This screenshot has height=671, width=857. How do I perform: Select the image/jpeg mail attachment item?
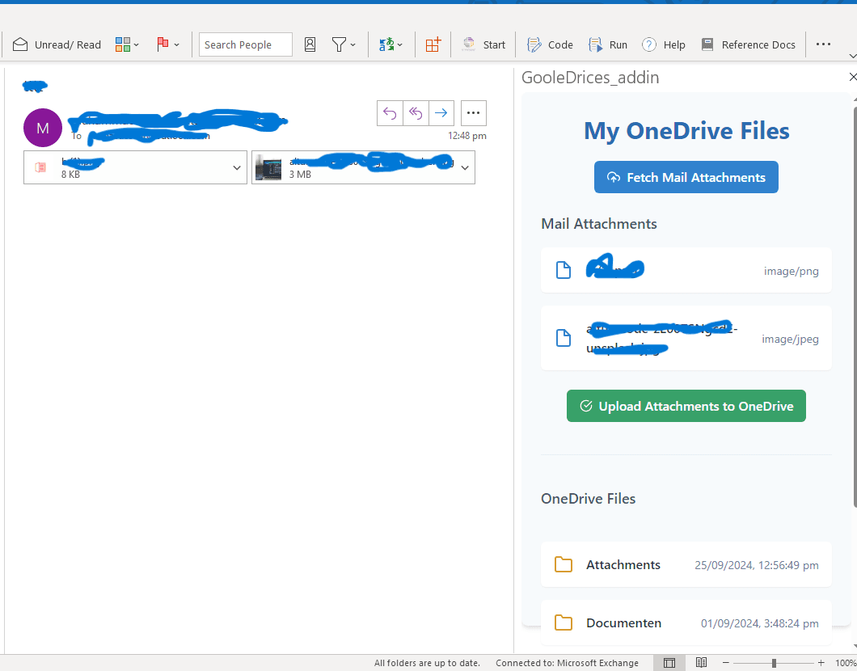pyautogui.click(x=686, y=338)
